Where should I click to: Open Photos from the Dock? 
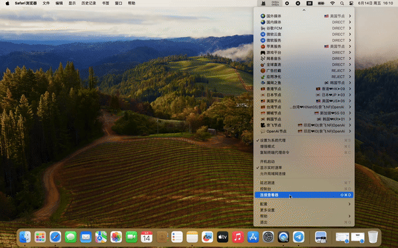tap(116, 237)
